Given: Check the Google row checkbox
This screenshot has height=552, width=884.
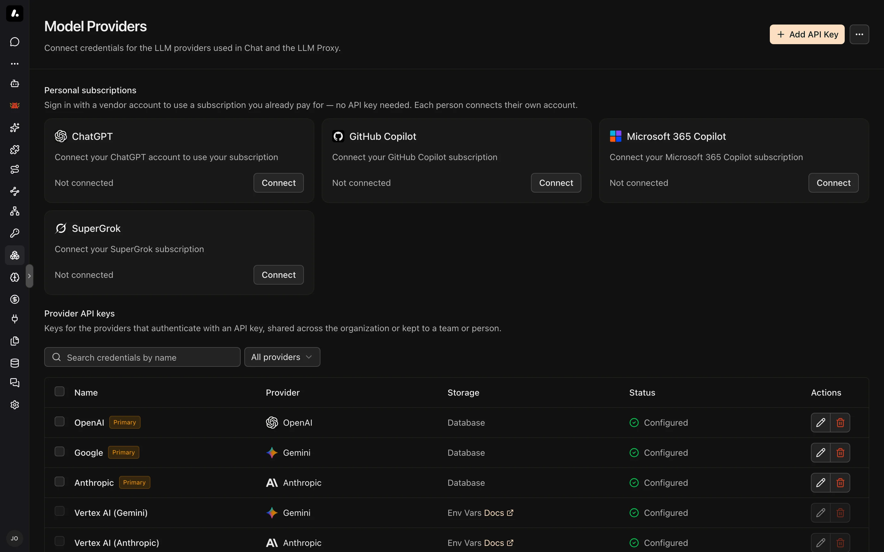Looking at the screenshot, I should click(x=60, y=452).
